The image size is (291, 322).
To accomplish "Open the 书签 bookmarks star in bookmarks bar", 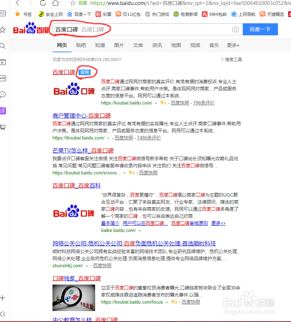I will [18, 14].
